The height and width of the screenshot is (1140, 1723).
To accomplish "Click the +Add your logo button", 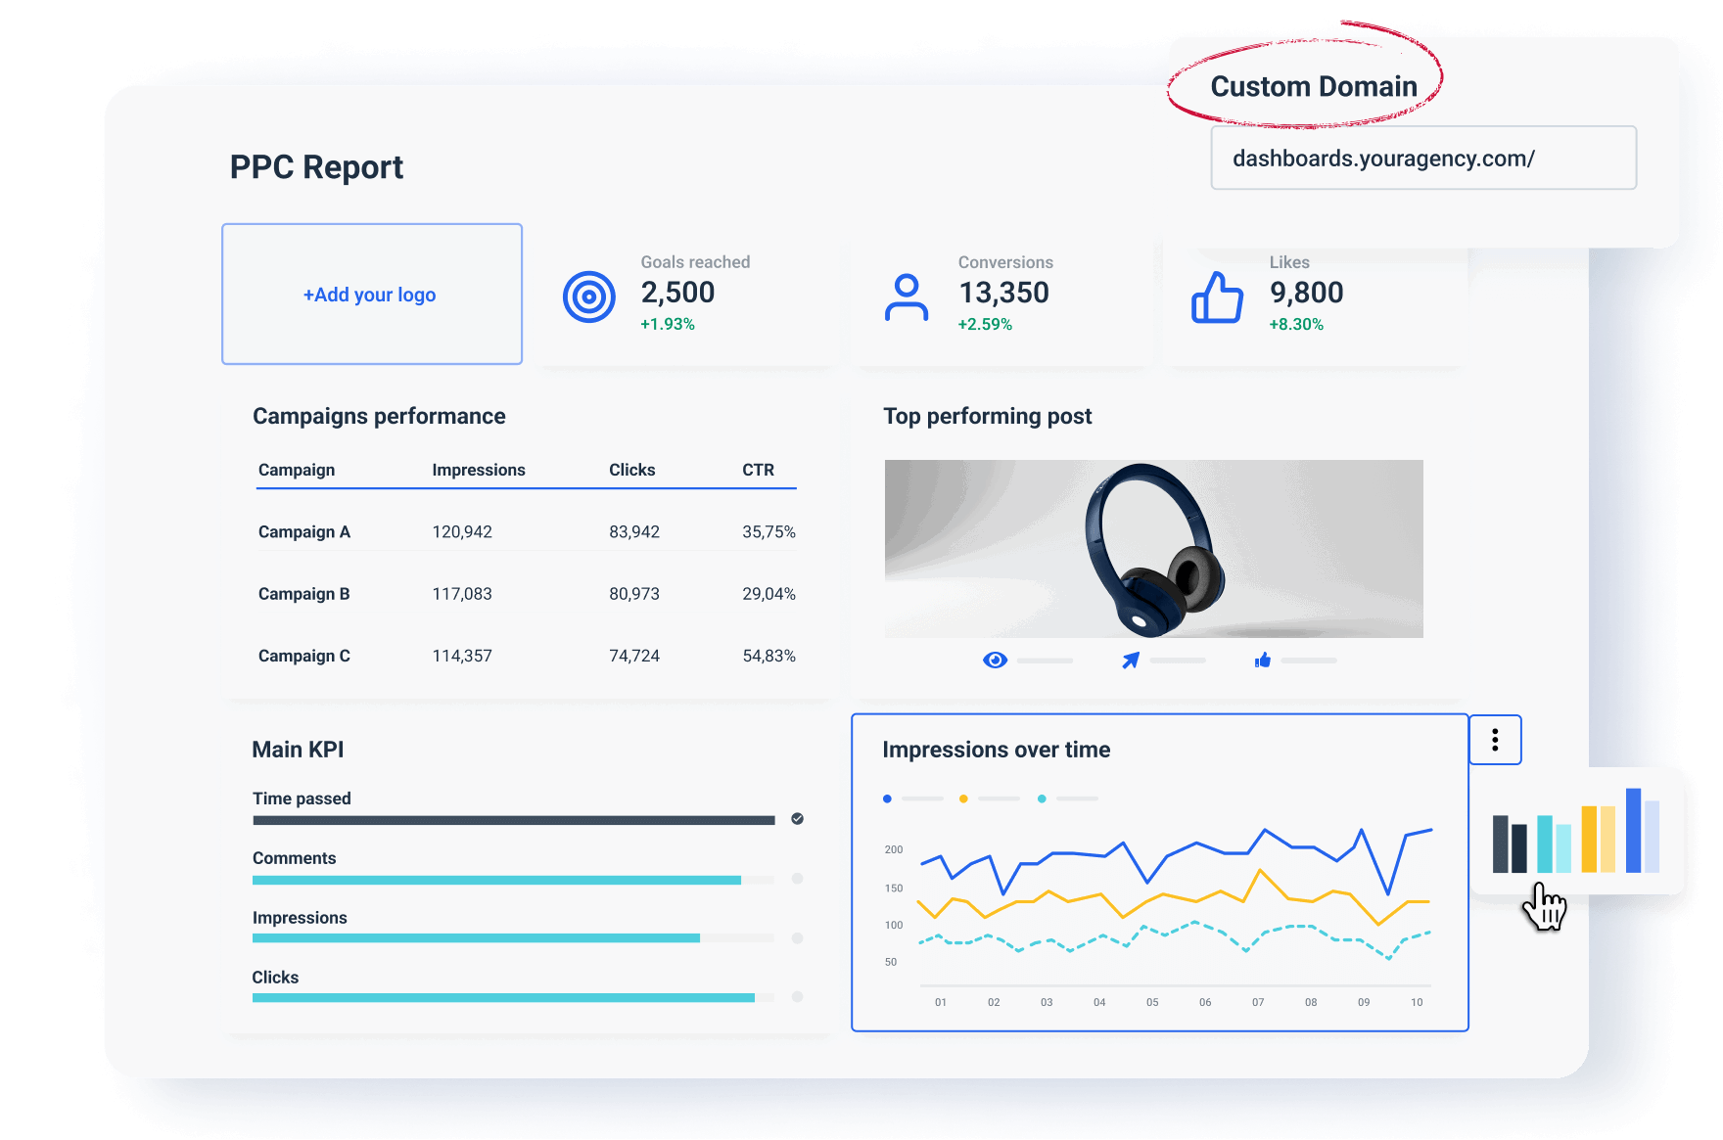I will click(371, 295).
